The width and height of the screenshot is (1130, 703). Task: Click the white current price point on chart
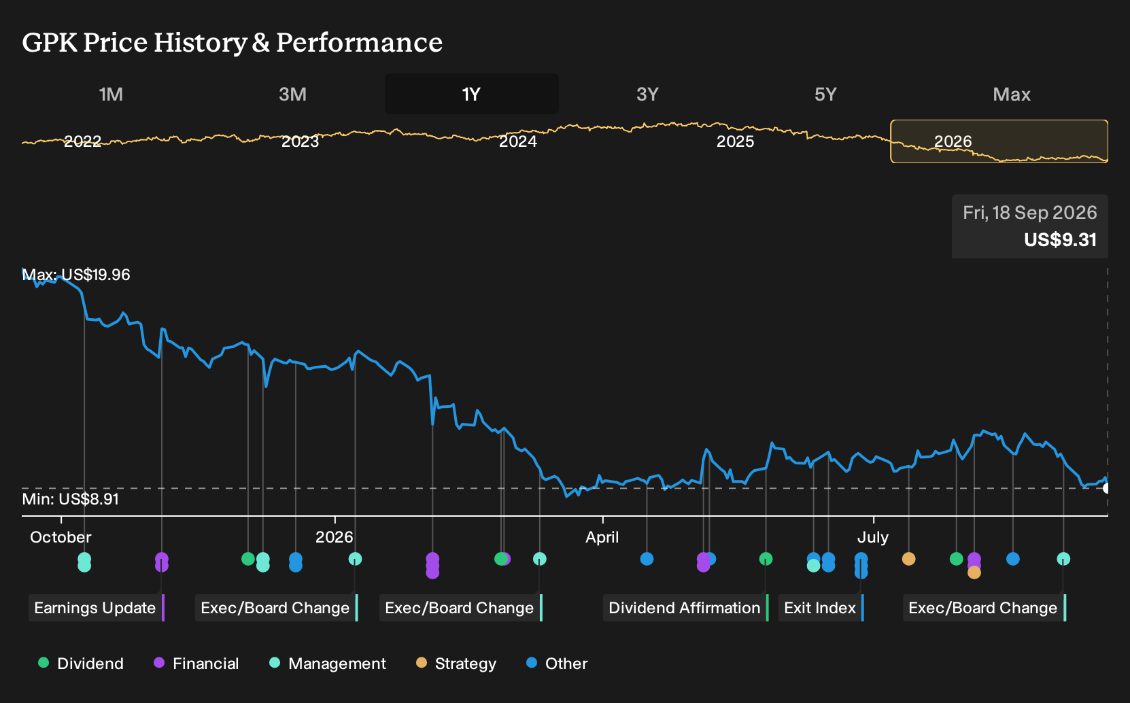[1107, 488]
